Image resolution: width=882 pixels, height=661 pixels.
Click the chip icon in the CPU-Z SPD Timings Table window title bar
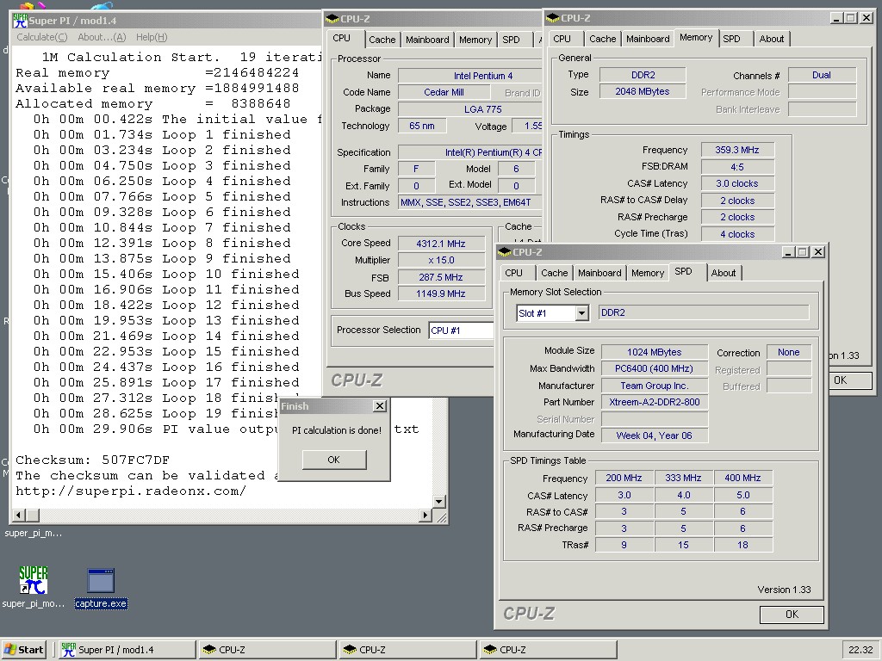coord(505,252)
